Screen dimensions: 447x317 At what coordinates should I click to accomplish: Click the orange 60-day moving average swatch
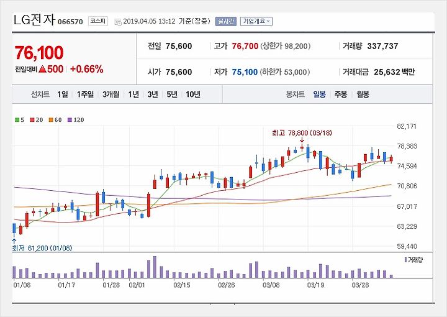coord(51,120)
